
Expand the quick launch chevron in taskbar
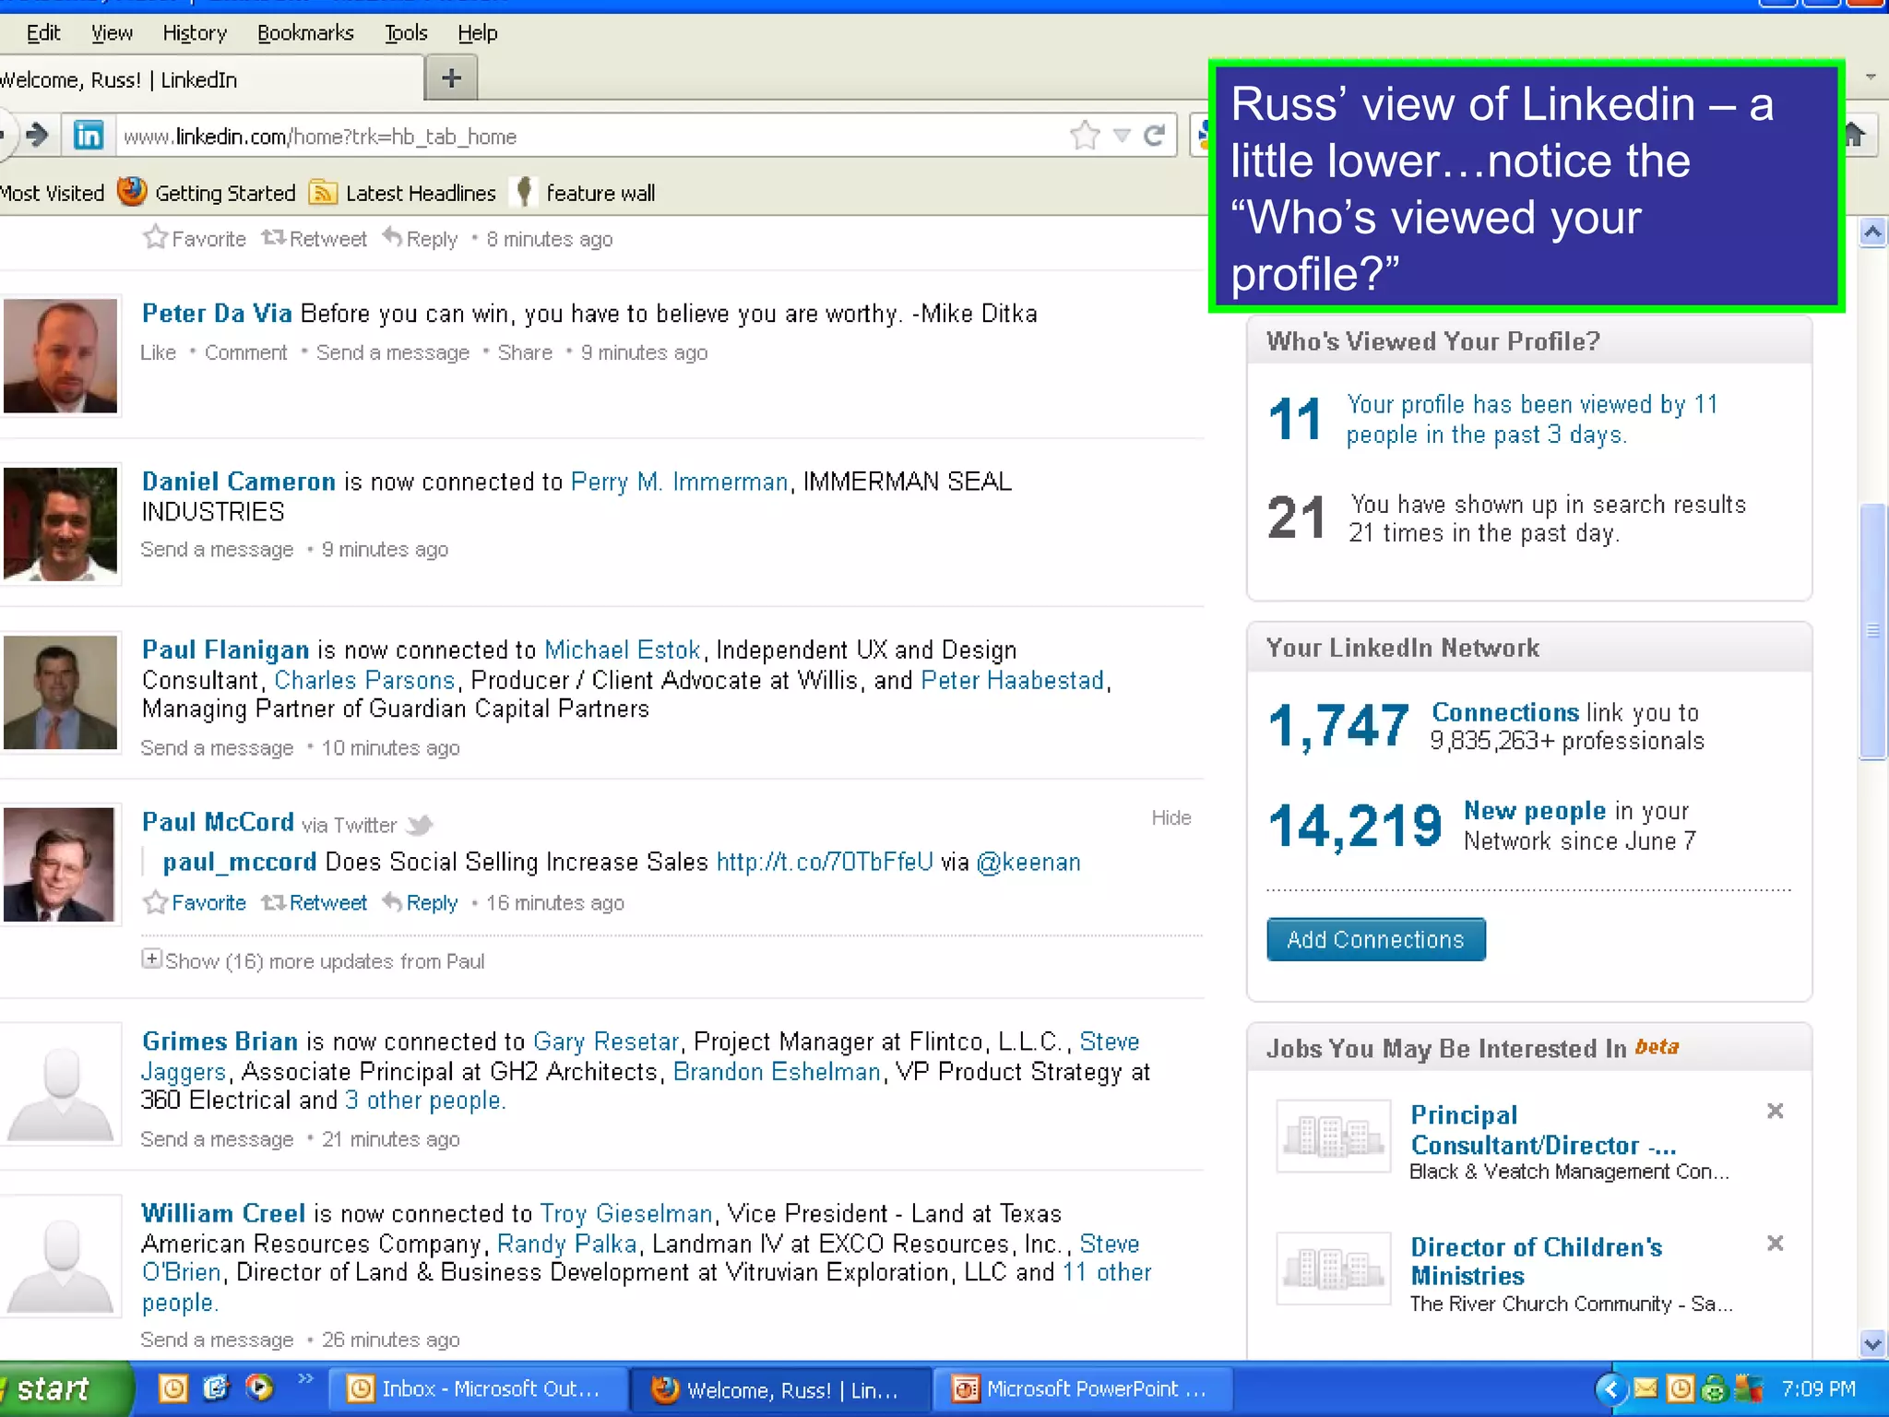305,1378
